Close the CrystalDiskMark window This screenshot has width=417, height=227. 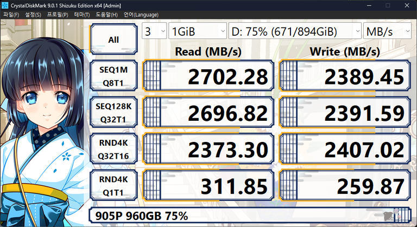[407, 5]
